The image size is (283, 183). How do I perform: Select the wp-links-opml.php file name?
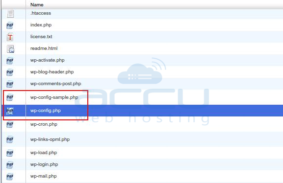click(50, 139)
